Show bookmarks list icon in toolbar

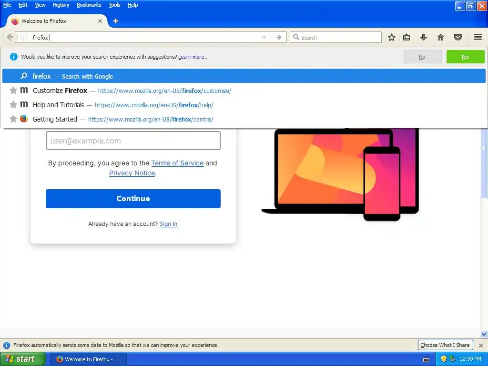point(407,37)
